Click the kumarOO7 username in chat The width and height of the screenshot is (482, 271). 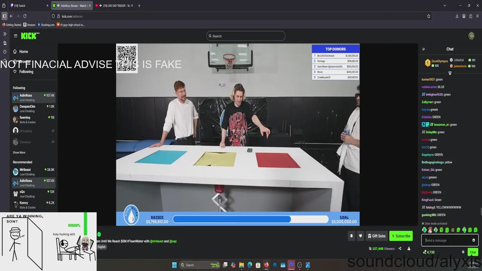pos(428,79)
